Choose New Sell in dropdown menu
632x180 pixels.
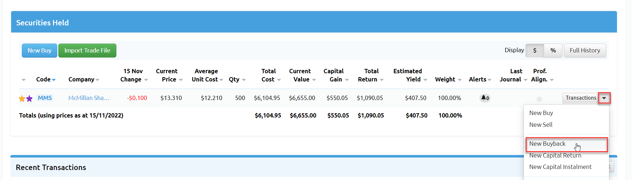coord(541,125)
